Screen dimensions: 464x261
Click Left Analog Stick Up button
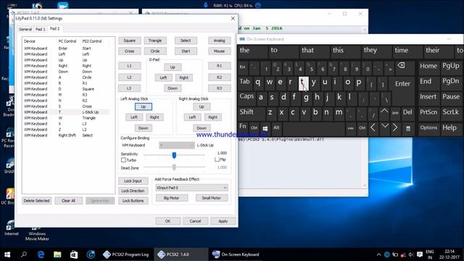tap(144, 107)
